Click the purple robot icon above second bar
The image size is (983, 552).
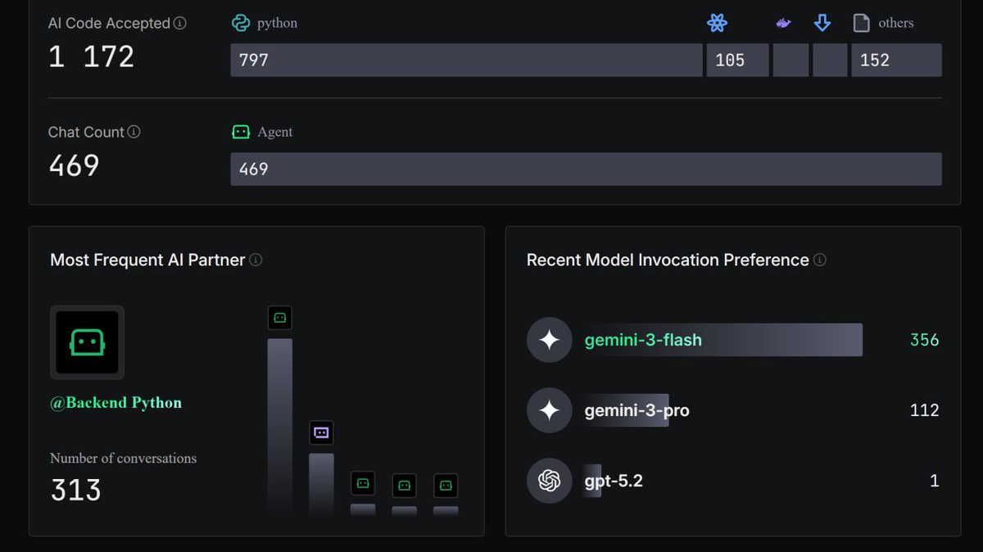321,432
